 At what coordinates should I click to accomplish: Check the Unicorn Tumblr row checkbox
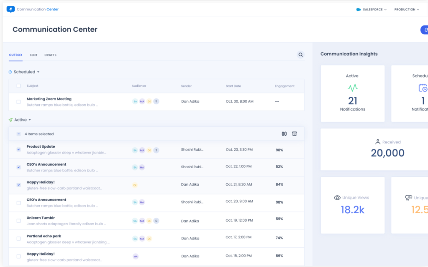click(18, 221)
